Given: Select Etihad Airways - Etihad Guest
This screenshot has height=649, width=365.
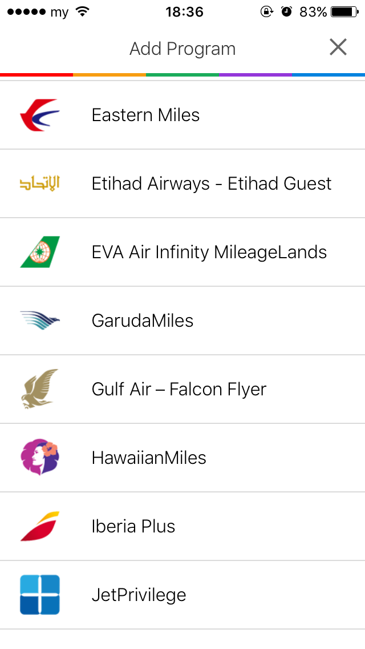Looking at the screenshot, I should click(211, 183).
